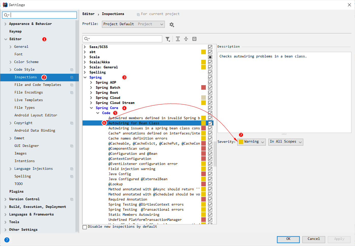This screenshot has width=355, height=246.
Task: Collapse the Spring inspections group
Action: click(85, 78)
